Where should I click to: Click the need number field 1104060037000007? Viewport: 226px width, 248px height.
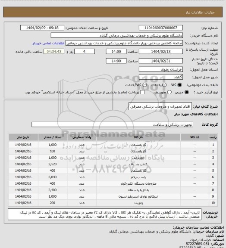pyautogui.click(x=161, y=28)
